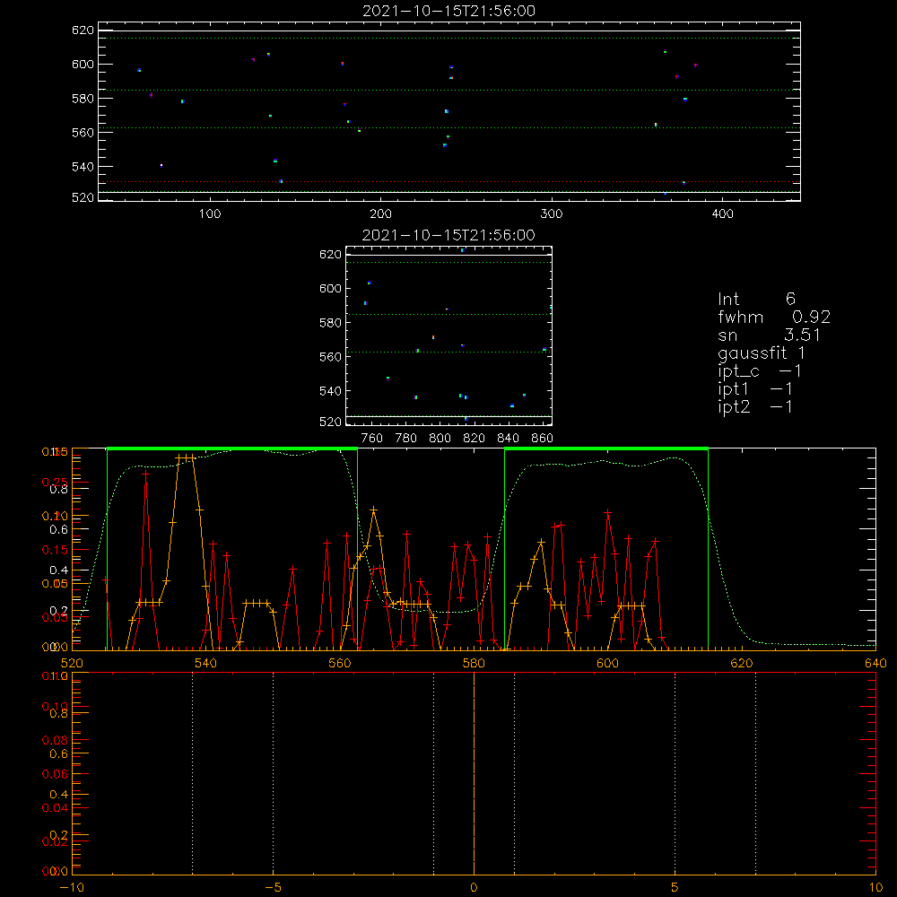The width and height of the screenshot is (897, 897).
Task: Click x-axis label -5 on bottom plot
Action: [273, 888]
